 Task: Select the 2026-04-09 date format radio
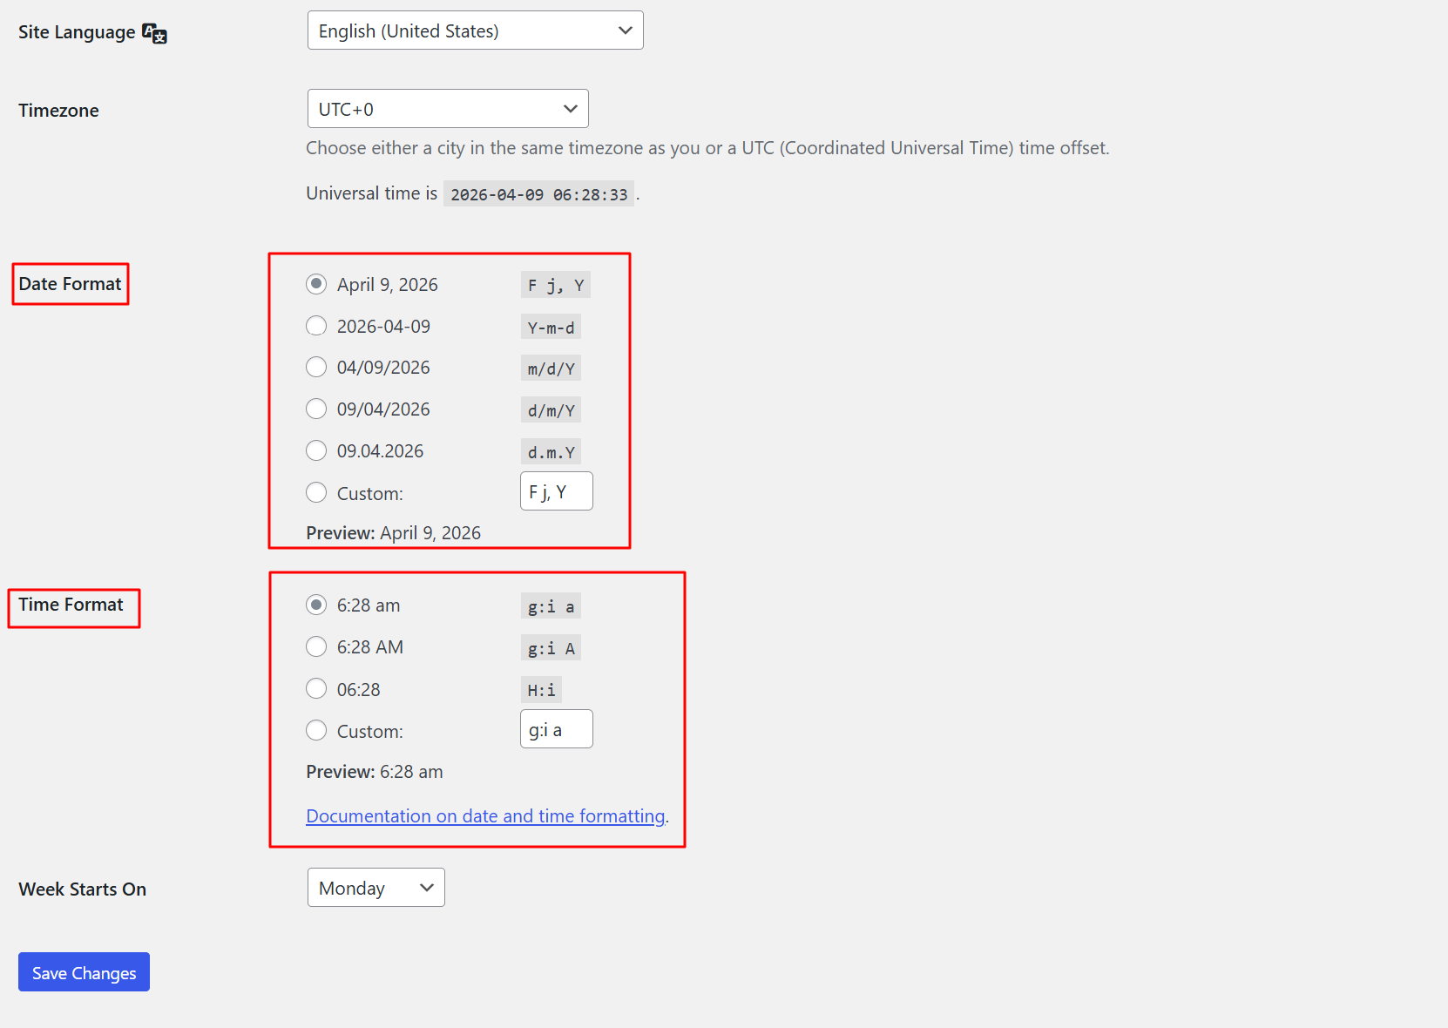point(316,326)
